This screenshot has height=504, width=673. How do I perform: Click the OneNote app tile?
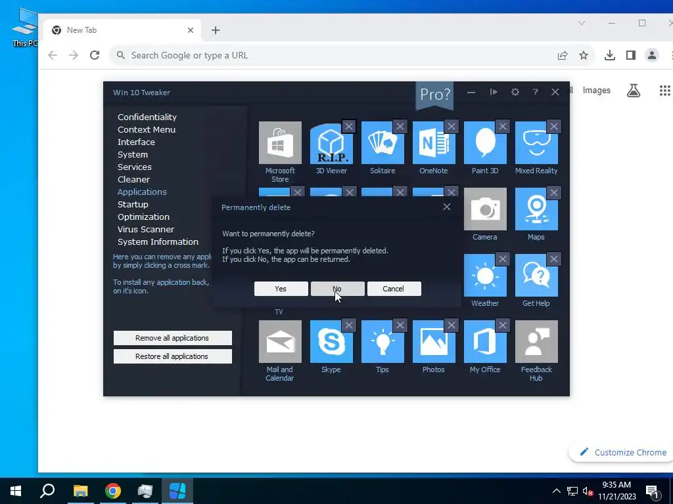434,142
